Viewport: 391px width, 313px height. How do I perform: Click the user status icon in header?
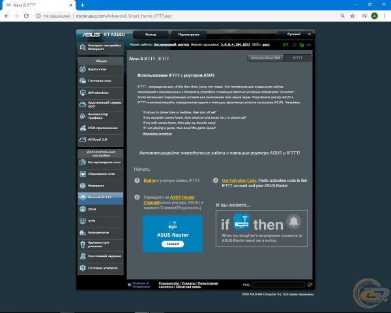[x=294, y=45]
